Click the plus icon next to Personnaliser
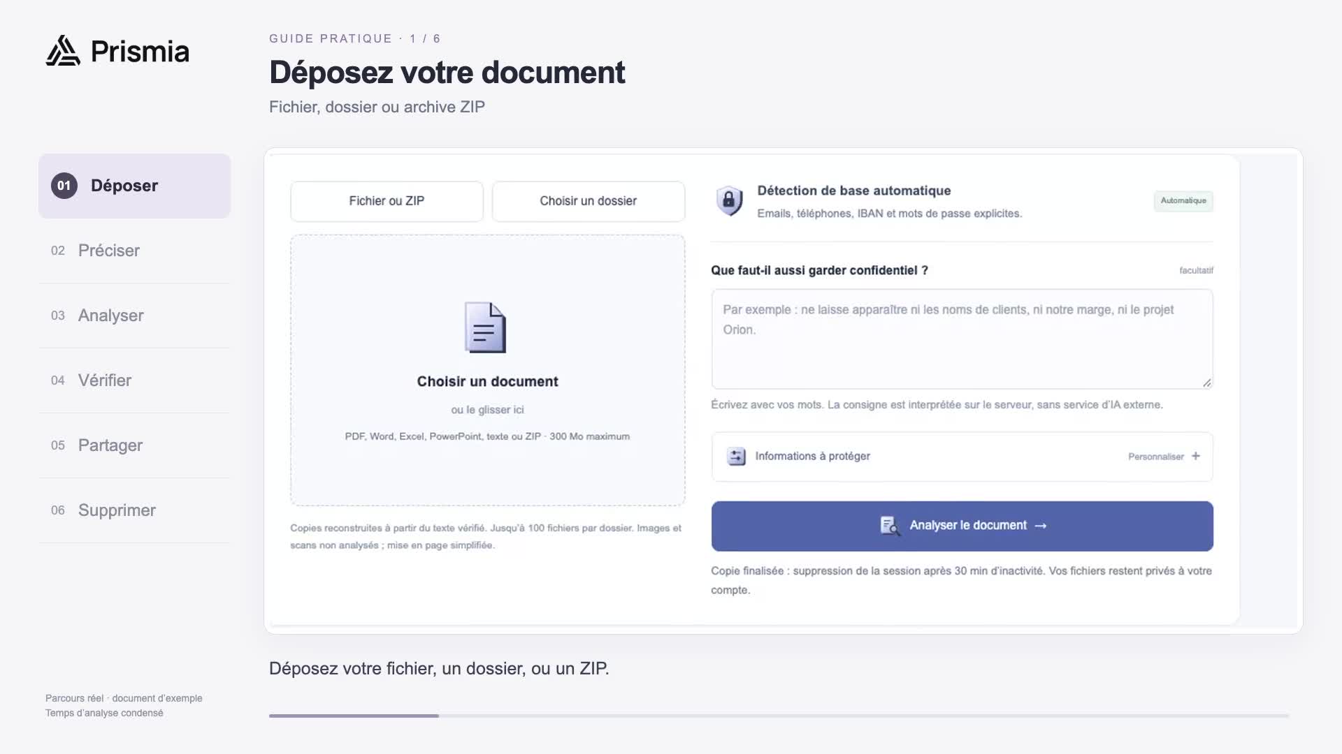The image size is (1342, 754). 1196,456
